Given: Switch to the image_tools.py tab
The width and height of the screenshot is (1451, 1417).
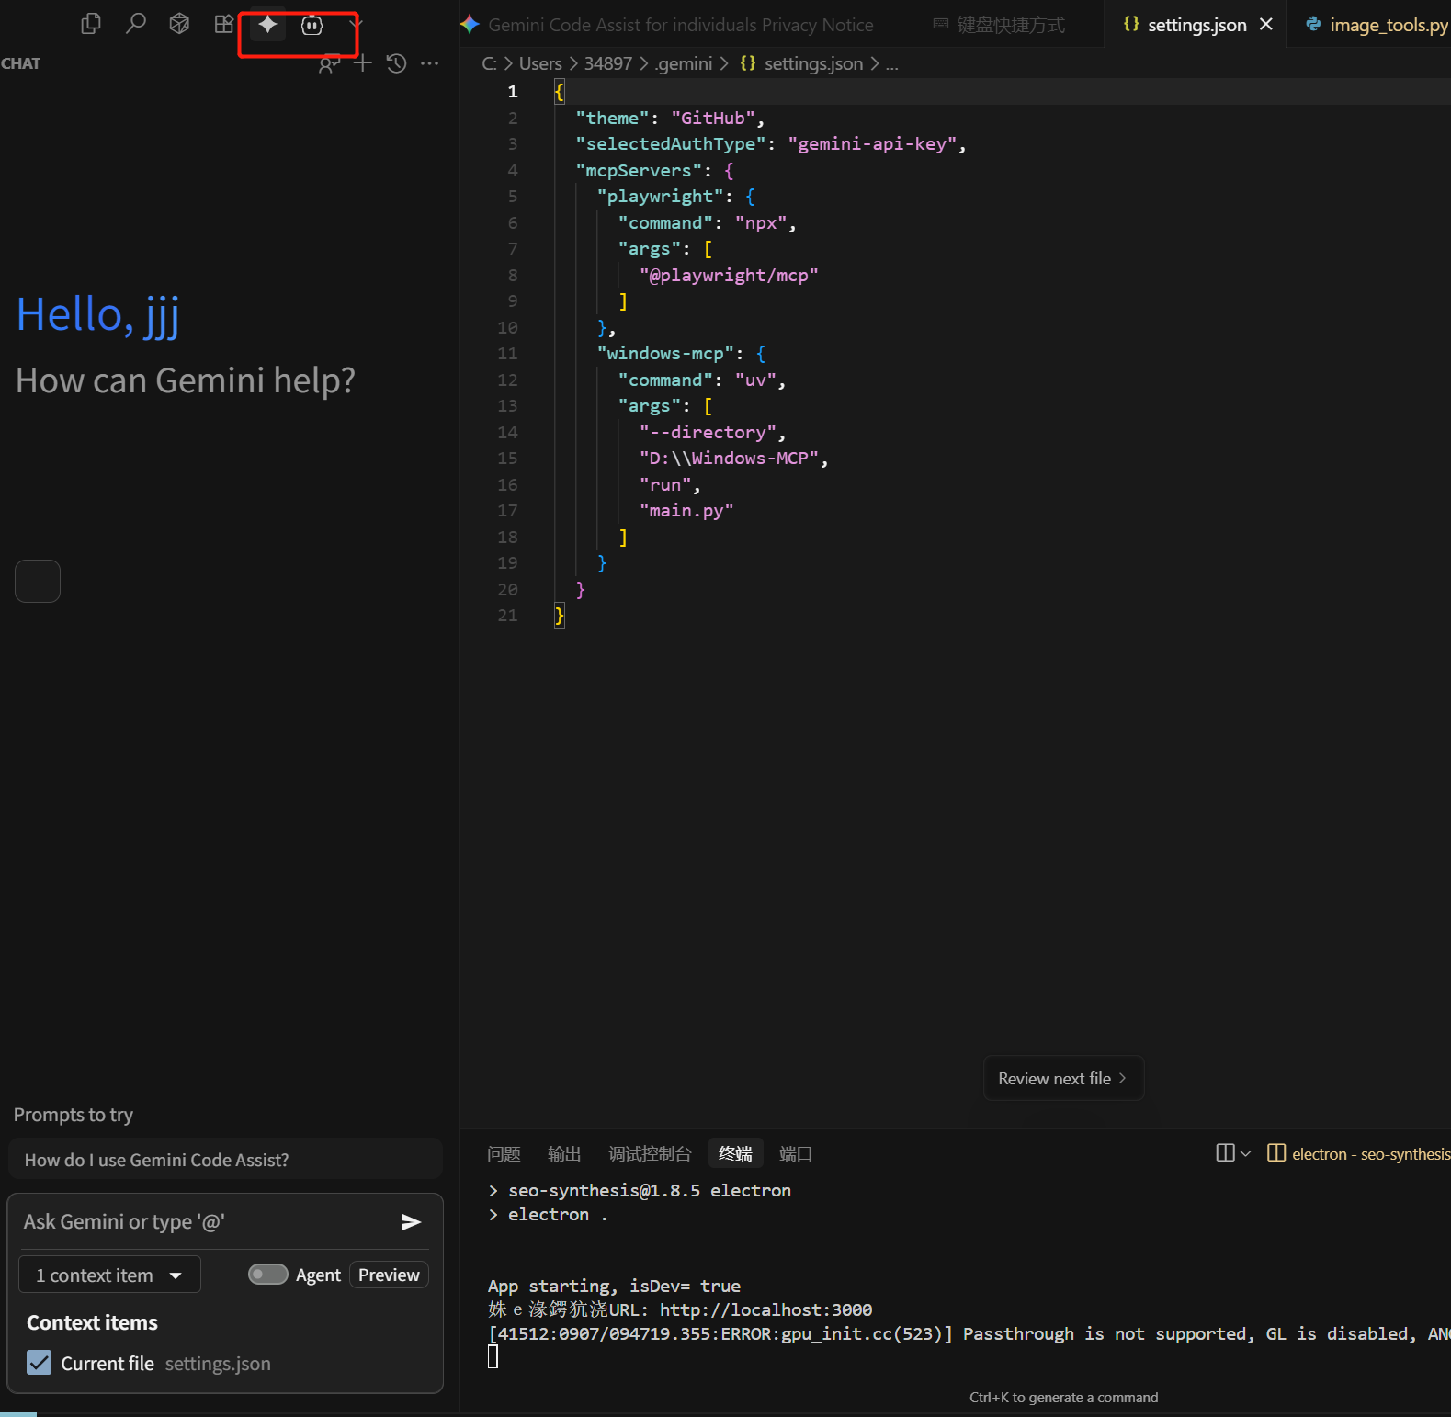Looking at the screenshot, I should (1377, 25).
